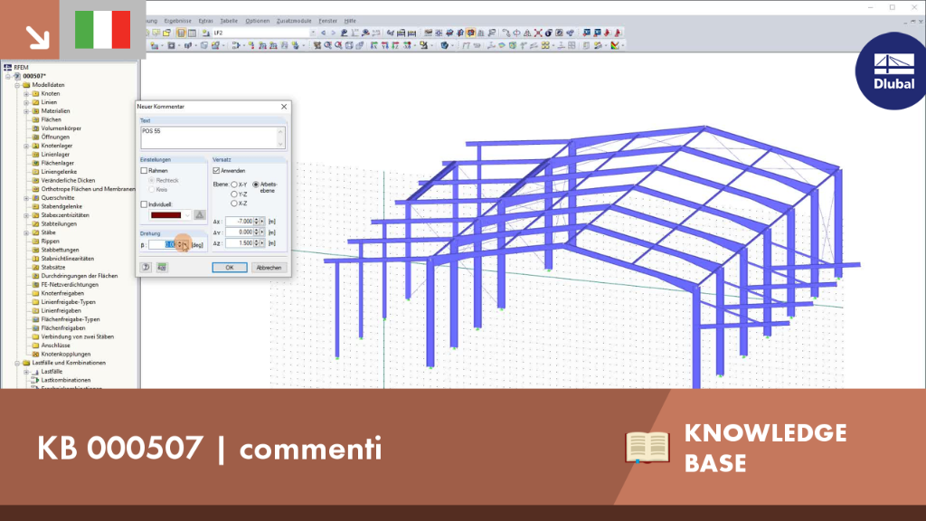
Task: Click the font triangle icon beside color
Action: click(200, 215)
